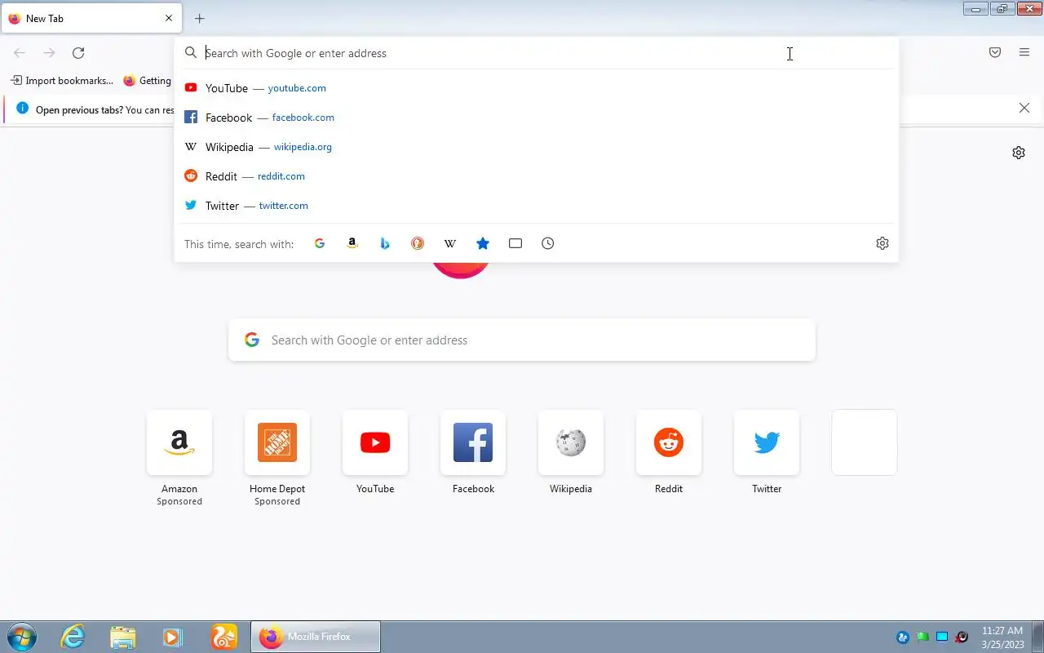Choose Facebook suggestion in the address dropdown
Image resolution: width=1044 pixels, height=653 pixels.
tap(537, 118)
